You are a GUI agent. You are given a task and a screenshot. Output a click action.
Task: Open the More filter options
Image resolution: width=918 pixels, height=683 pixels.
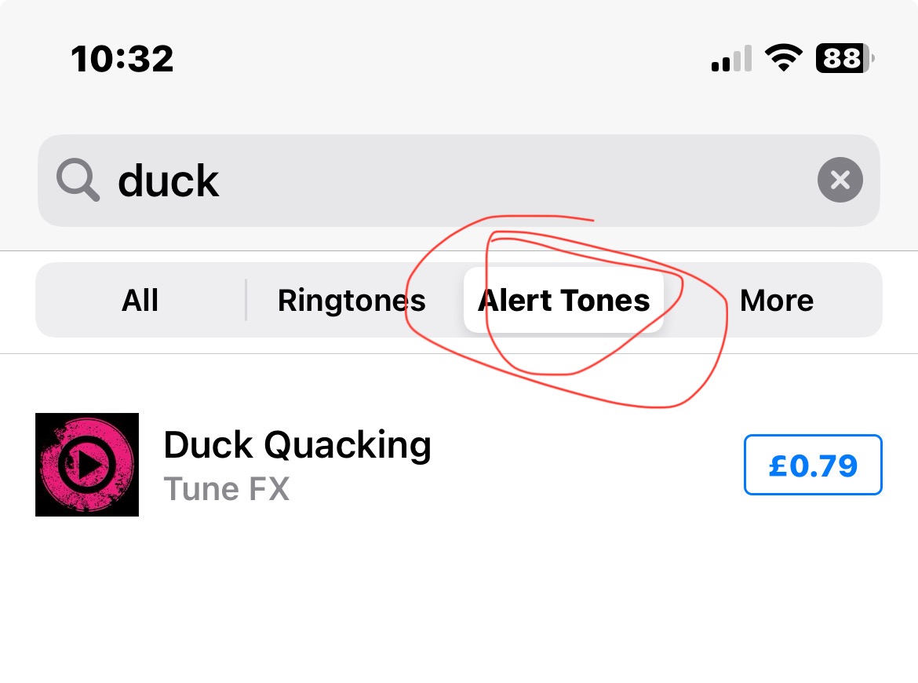pos(776,301)
